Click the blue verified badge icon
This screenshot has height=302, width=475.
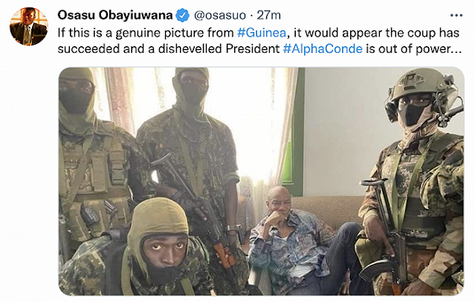coord(183,16)
